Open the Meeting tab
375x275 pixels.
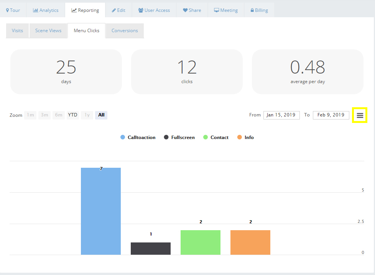pos(226,10)
